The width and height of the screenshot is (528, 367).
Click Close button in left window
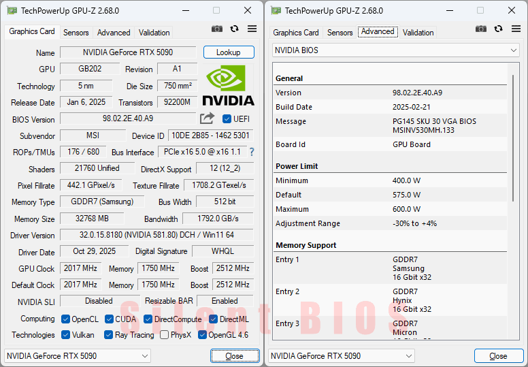[x=235, y=356]
